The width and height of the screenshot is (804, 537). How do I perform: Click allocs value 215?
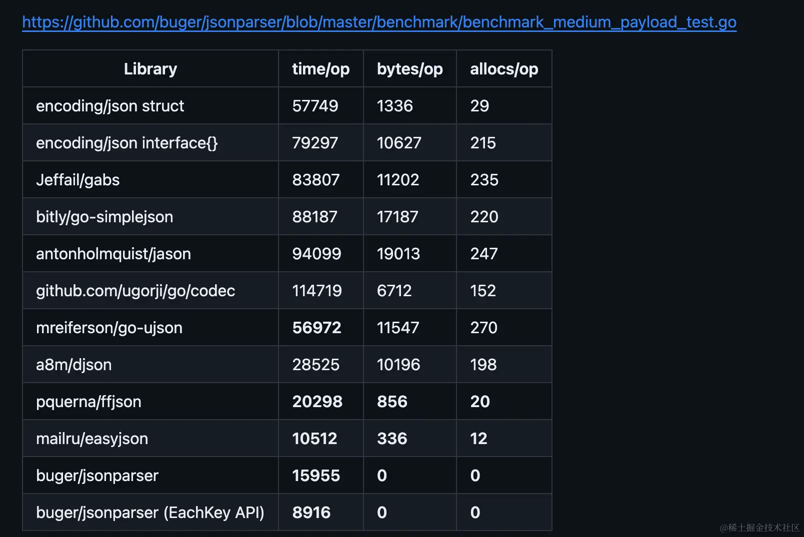[x=483, y=143]
